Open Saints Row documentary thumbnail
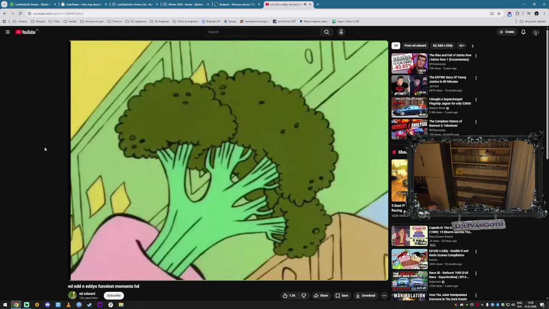 pyautogui.click(x=409, y=63)
